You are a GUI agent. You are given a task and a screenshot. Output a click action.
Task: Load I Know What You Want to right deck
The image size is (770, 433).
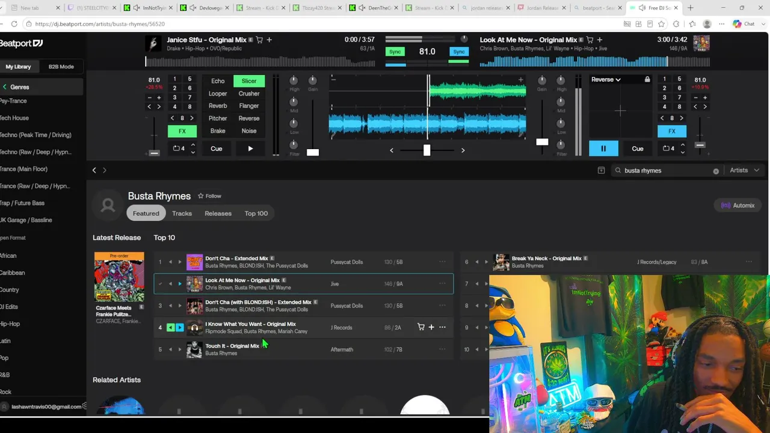179,327
